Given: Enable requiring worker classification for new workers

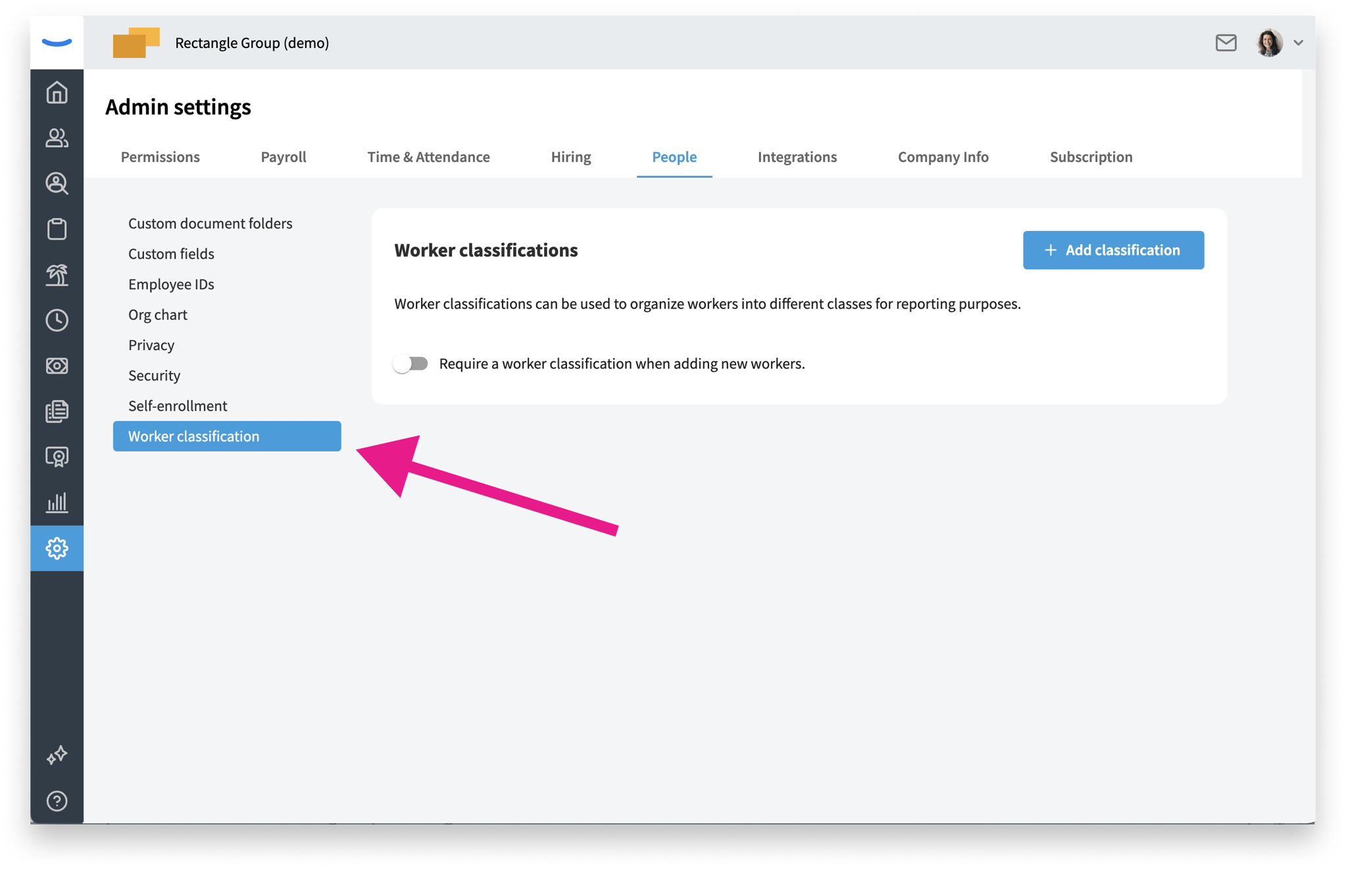Looking at the screenshot, I should click(x=411, y=363).
